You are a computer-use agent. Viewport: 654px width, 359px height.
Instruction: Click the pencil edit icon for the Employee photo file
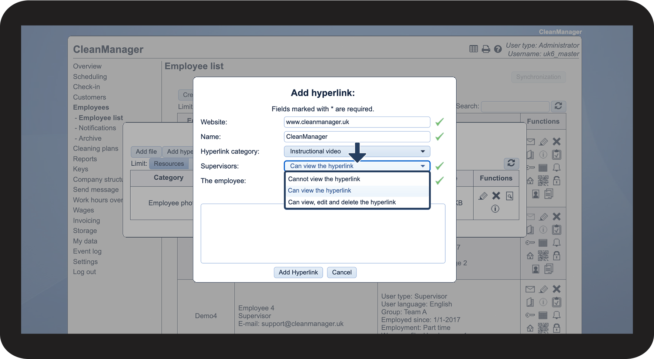click(x=483, y=196)
